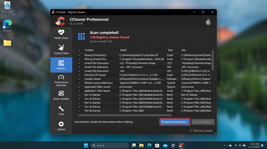Select the "chrome.exe" detail cell
Screen dimensions: 267x149
click(x=126, y=87)
